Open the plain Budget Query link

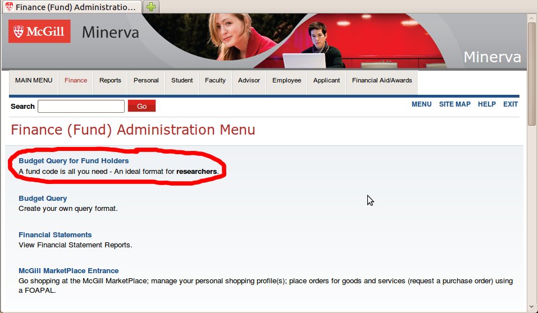(43, 199)
